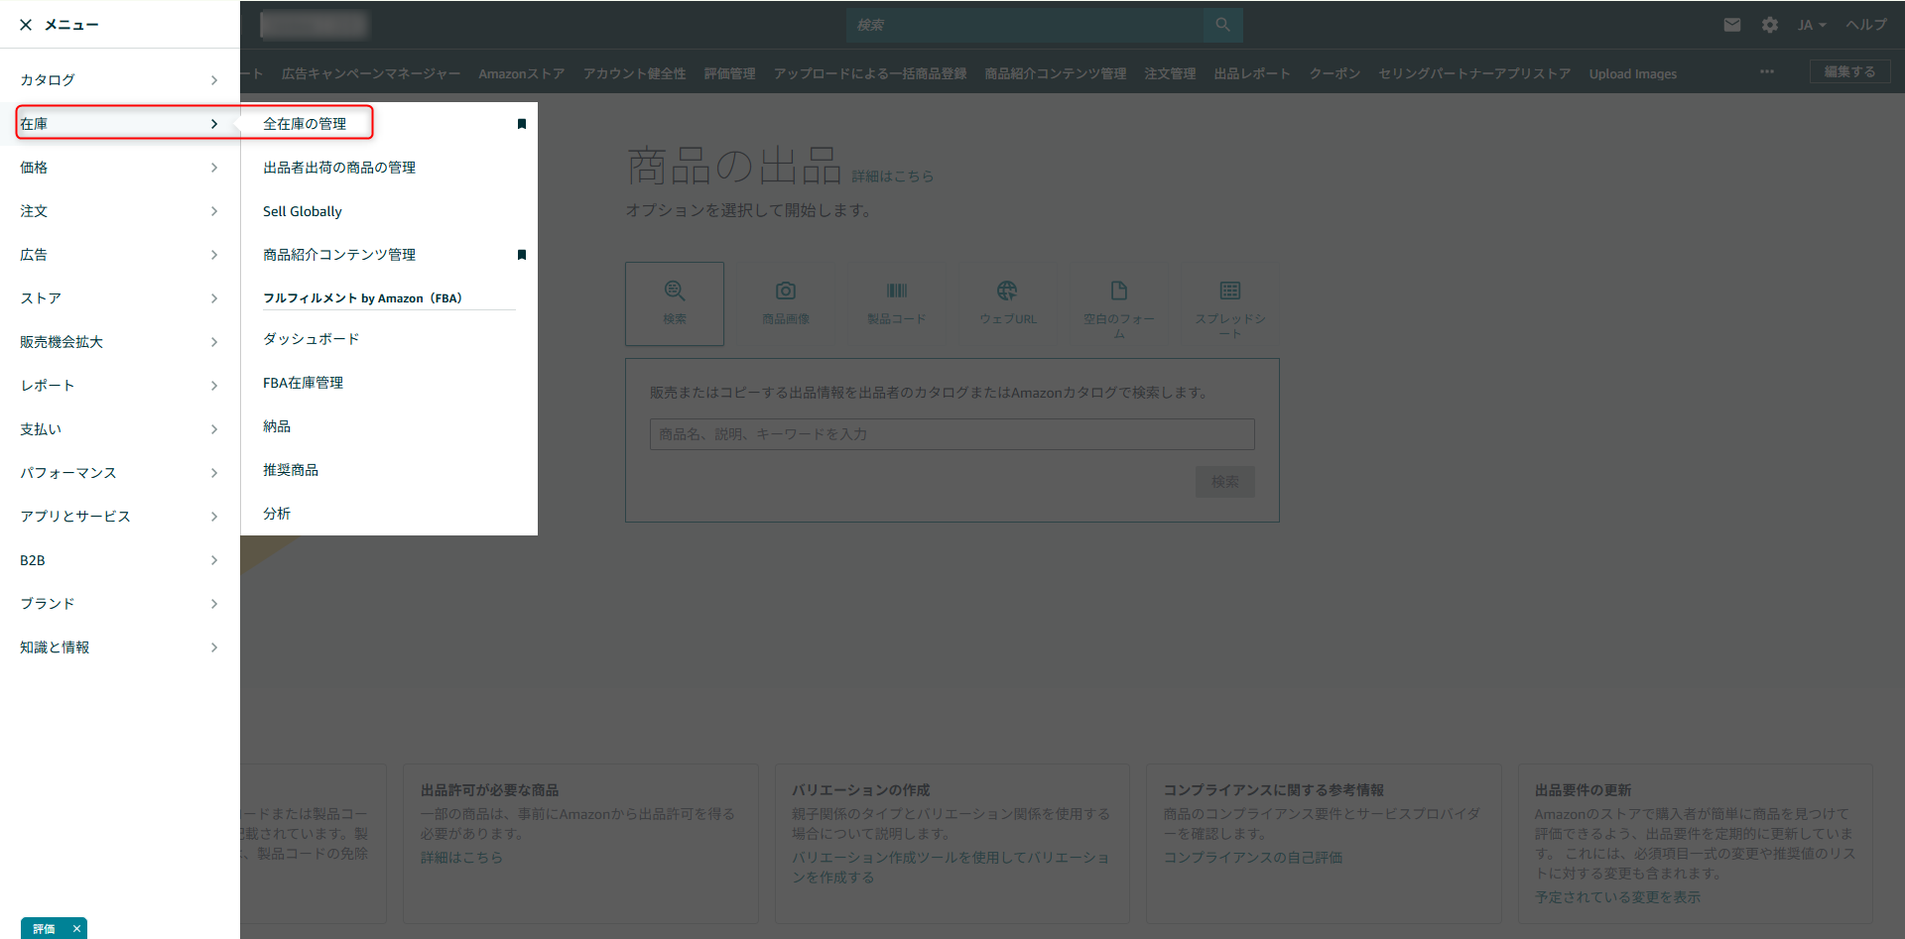
Task: Click the search magnifier button
Action: pos(1222,25)
